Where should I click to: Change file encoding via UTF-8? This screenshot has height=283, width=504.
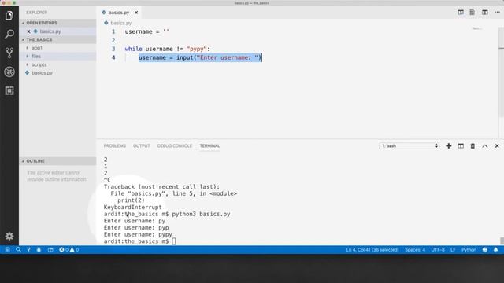tap(438, 250)
